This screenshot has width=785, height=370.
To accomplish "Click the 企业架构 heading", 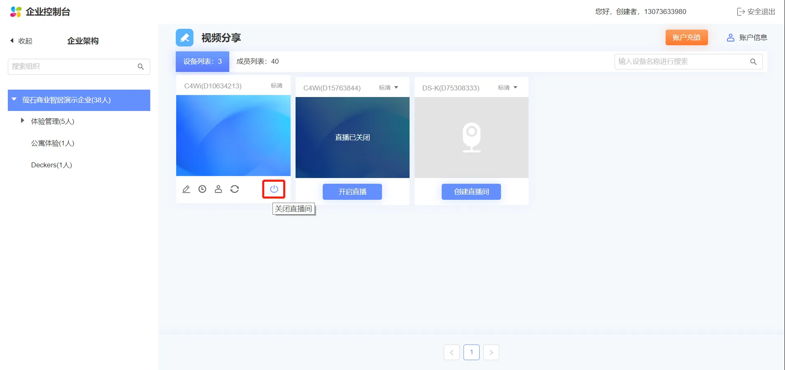I will [x=83, y=41].
